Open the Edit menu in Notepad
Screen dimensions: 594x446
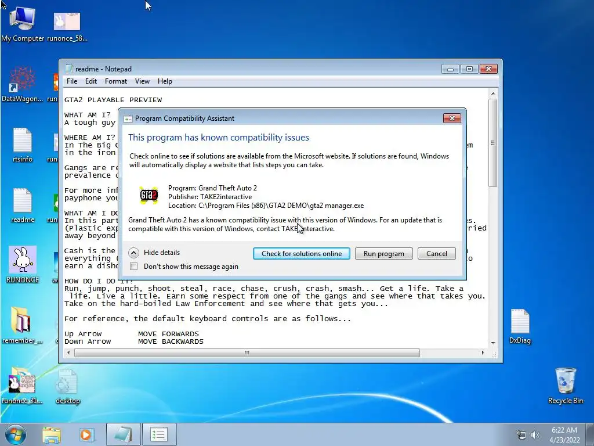(x=91, y=81)
